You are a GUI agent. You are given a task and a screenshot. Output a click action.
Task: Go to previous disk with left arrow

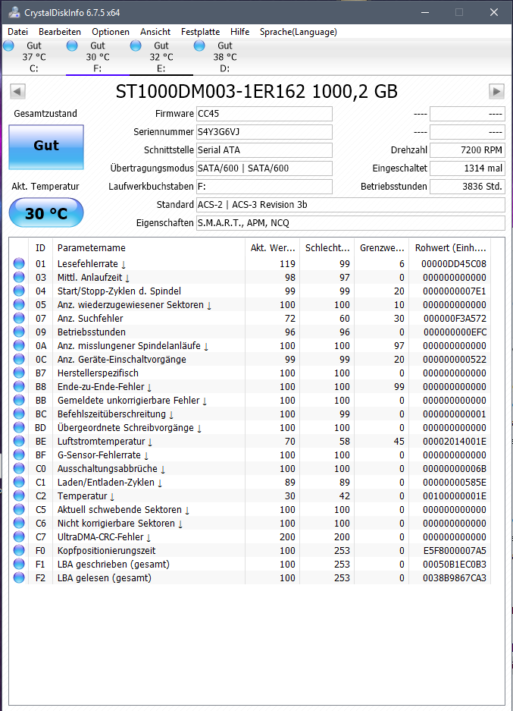click(17, 91)
